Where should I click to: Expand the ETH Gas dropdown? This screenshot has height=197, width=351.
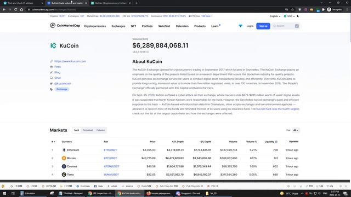[x=207, y=16]
